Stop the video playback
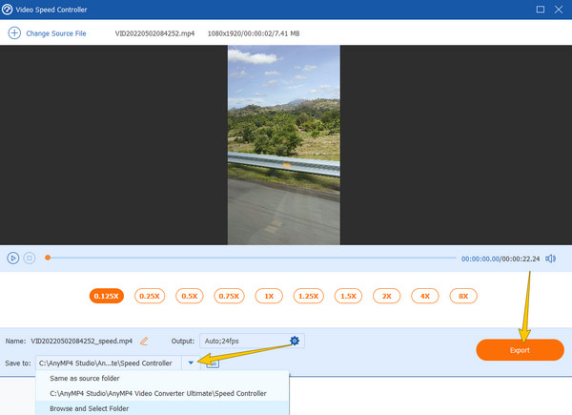 [30, 259]
